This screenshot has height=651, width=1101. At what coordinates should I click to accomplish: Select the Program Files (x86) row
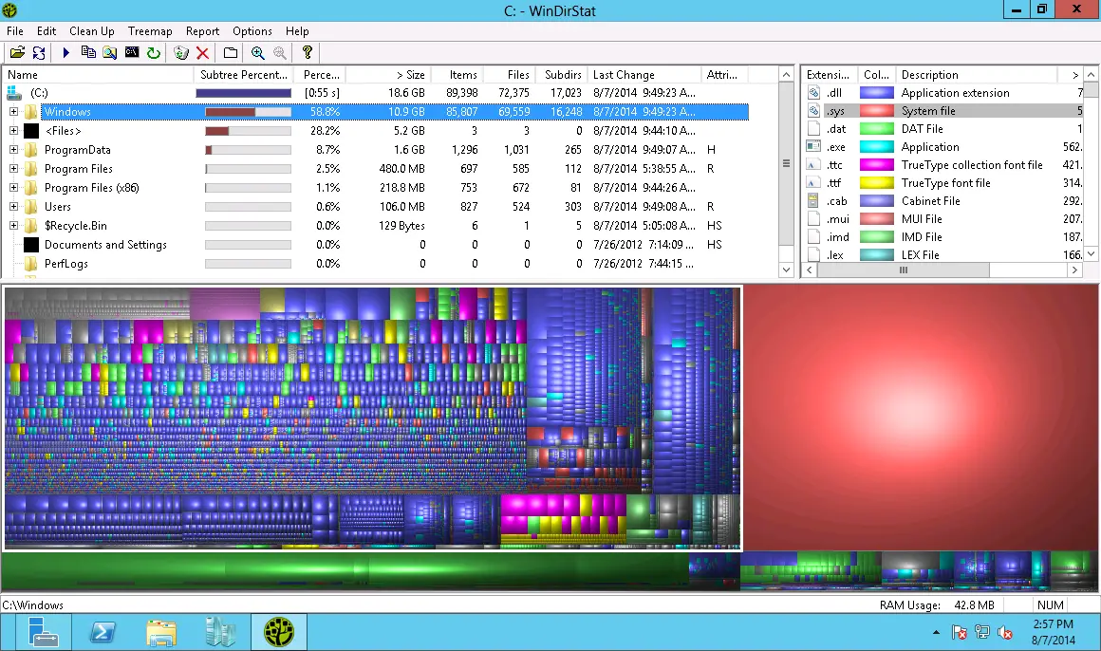click(x=377, y=188)
